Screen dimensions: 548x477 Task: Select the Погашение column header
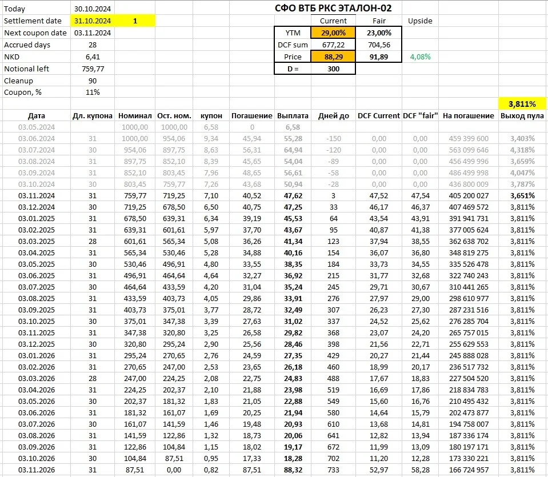coord(251,115)
